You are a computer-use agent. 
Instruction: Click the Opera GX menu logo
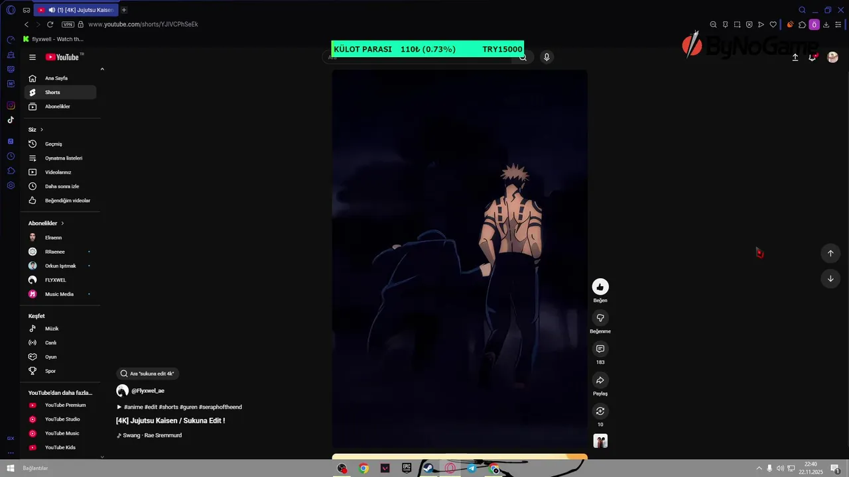click(11, 10)
